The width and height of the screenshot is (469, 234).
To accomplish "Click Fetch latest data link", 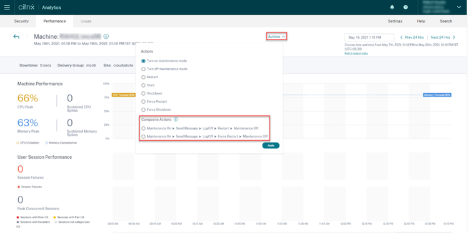I will point(356,54).
